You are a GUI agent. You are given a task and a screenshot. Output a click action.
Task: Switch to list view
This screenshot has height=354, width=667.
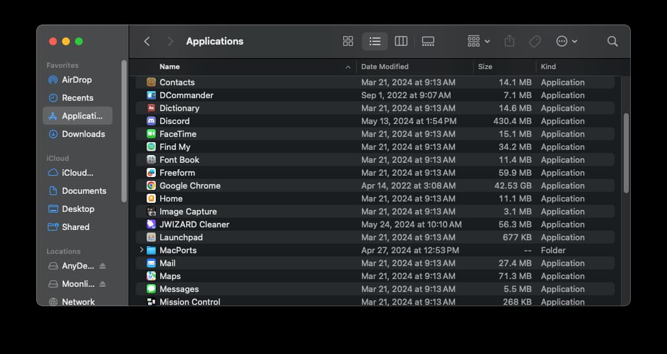[375, 41]
